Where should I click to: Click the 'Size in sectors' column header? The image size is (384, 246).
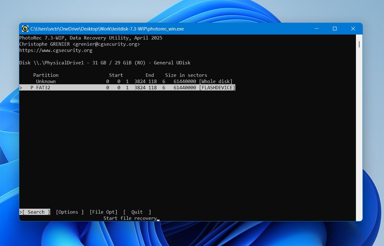point(186,75)
